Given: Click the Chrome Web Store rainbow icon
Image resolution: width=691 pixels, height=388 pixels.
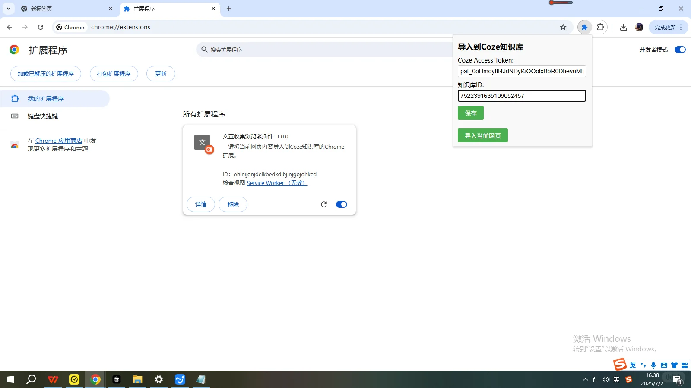Looking at the screenshot, I should (15, 145).
